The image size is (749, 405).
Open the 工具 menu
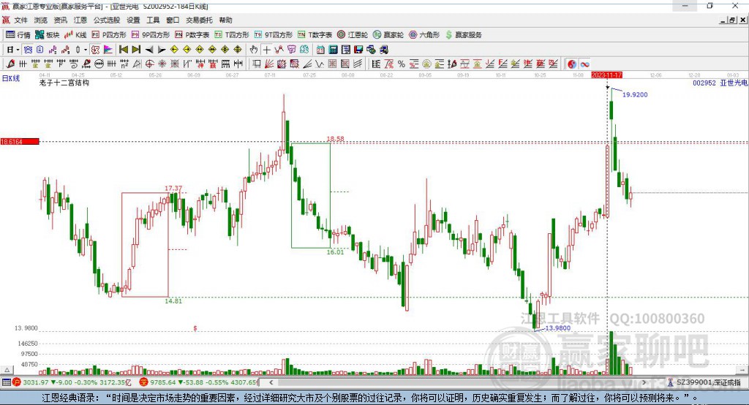pos(153,20)
